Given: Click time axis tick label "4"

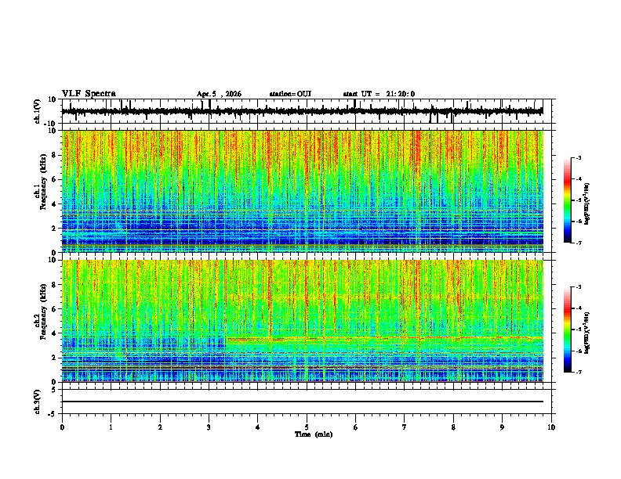Looking at the screenshot, I should [258, 427].
